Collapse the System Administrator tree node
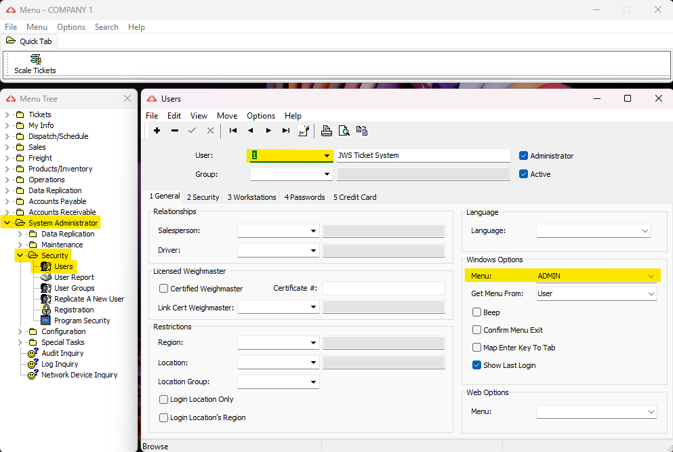Screen dimensions: 673x452 tap(7, 223)
